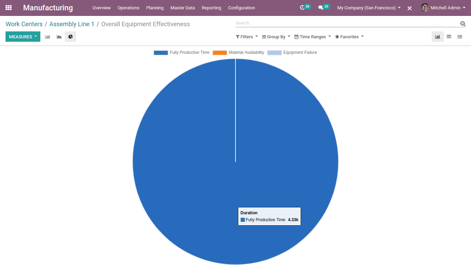This screenshot has width=471, height=265.
Task: Open the Mitchell Admin user menu
Action: (443, 8)
